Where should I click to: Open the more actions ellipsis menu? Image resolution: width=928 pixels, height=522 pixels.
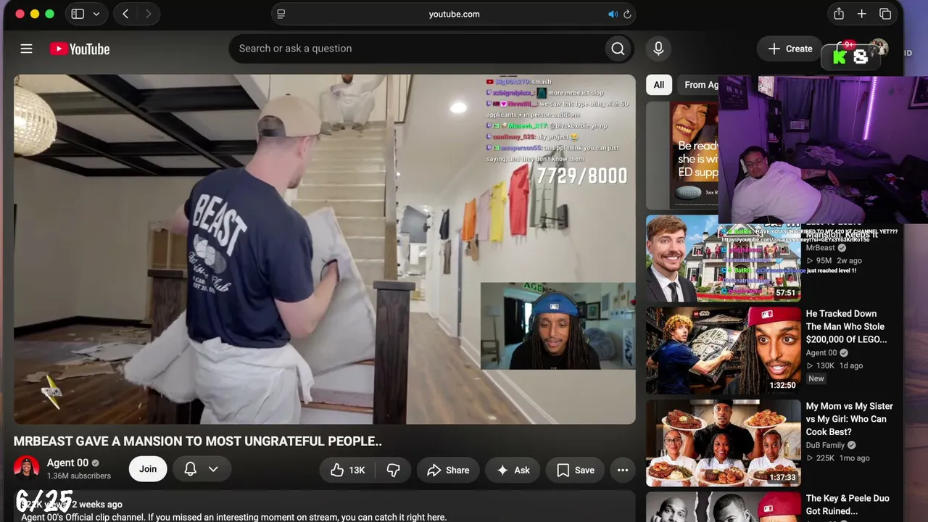pos(623,470)
